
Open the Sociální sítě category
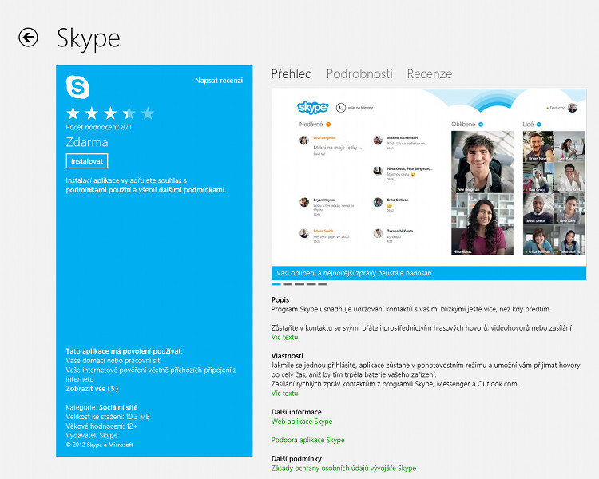coord(118,407)
